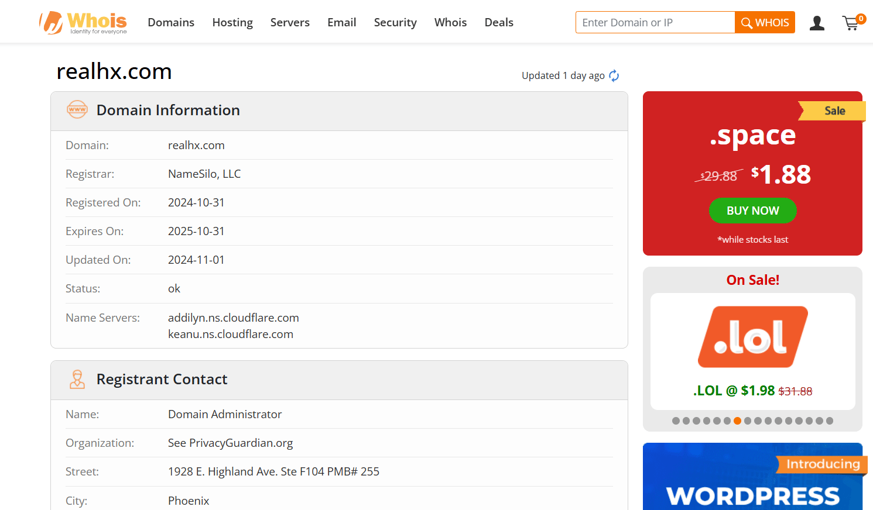This screenshot has height=510, width=873.
Task: Click the www Domain Information icon
Action: click(x=77, y=109)
